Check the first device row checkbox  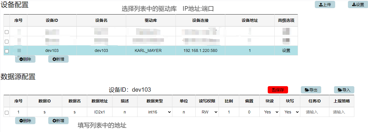tap(7, 32)
